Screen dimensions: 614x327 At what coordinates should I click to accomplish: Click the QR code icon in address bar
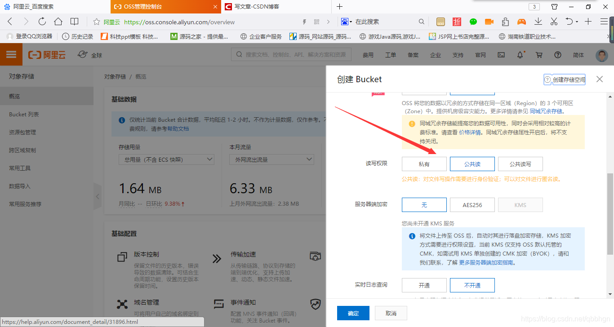coord(317,22)
